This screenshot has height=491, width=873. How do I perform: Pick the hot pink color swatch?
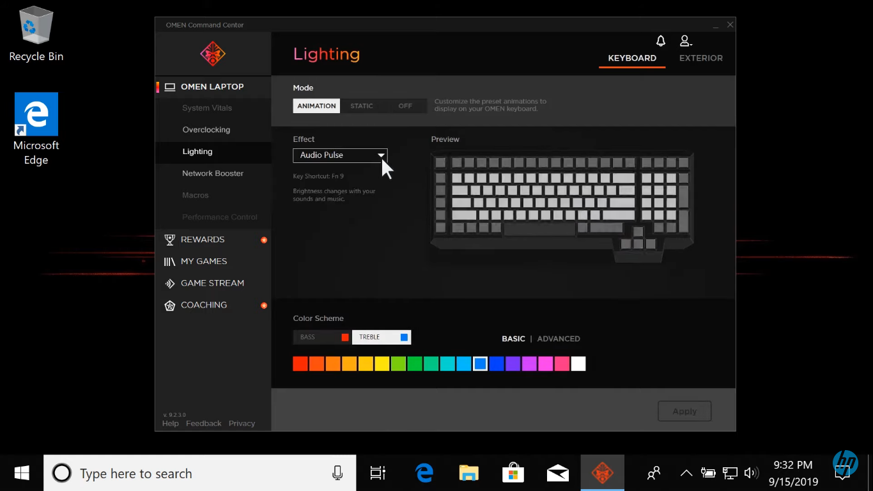(x=562, y=364)
